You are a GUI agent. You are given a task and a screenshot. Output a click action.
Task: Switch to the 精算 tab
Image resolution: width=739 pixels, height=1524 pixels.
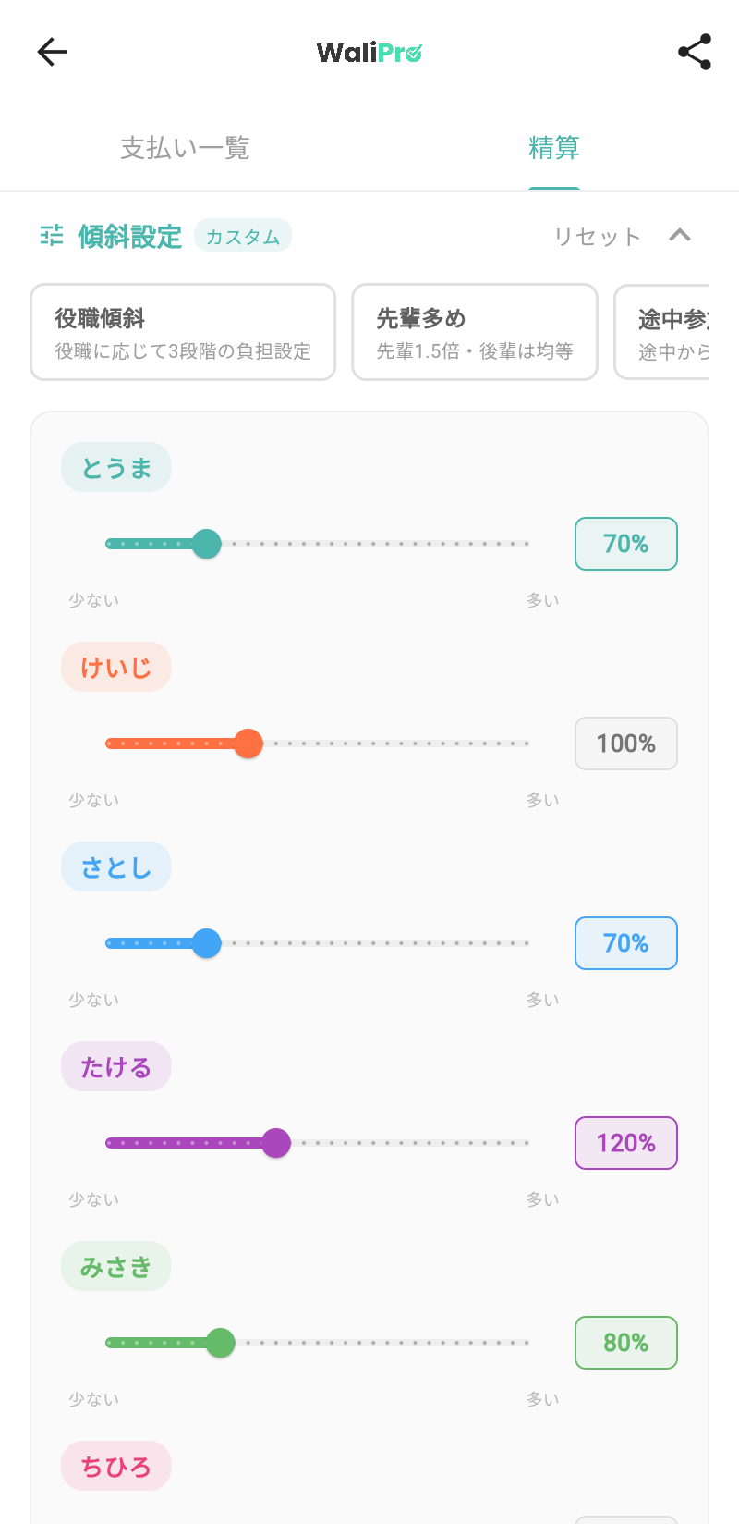coord(554,147)
